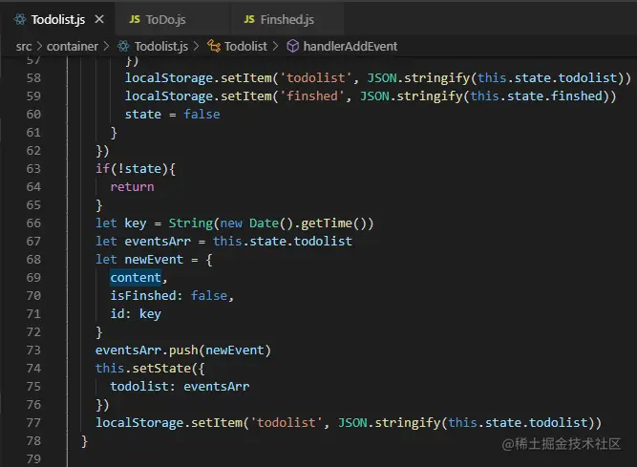Click 'id: key' on line 71

click(136, 314)
